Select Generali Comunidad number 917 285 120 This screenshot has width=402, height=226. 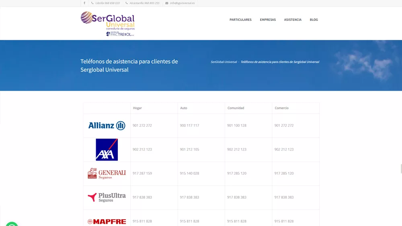click(x=237, y=173)
